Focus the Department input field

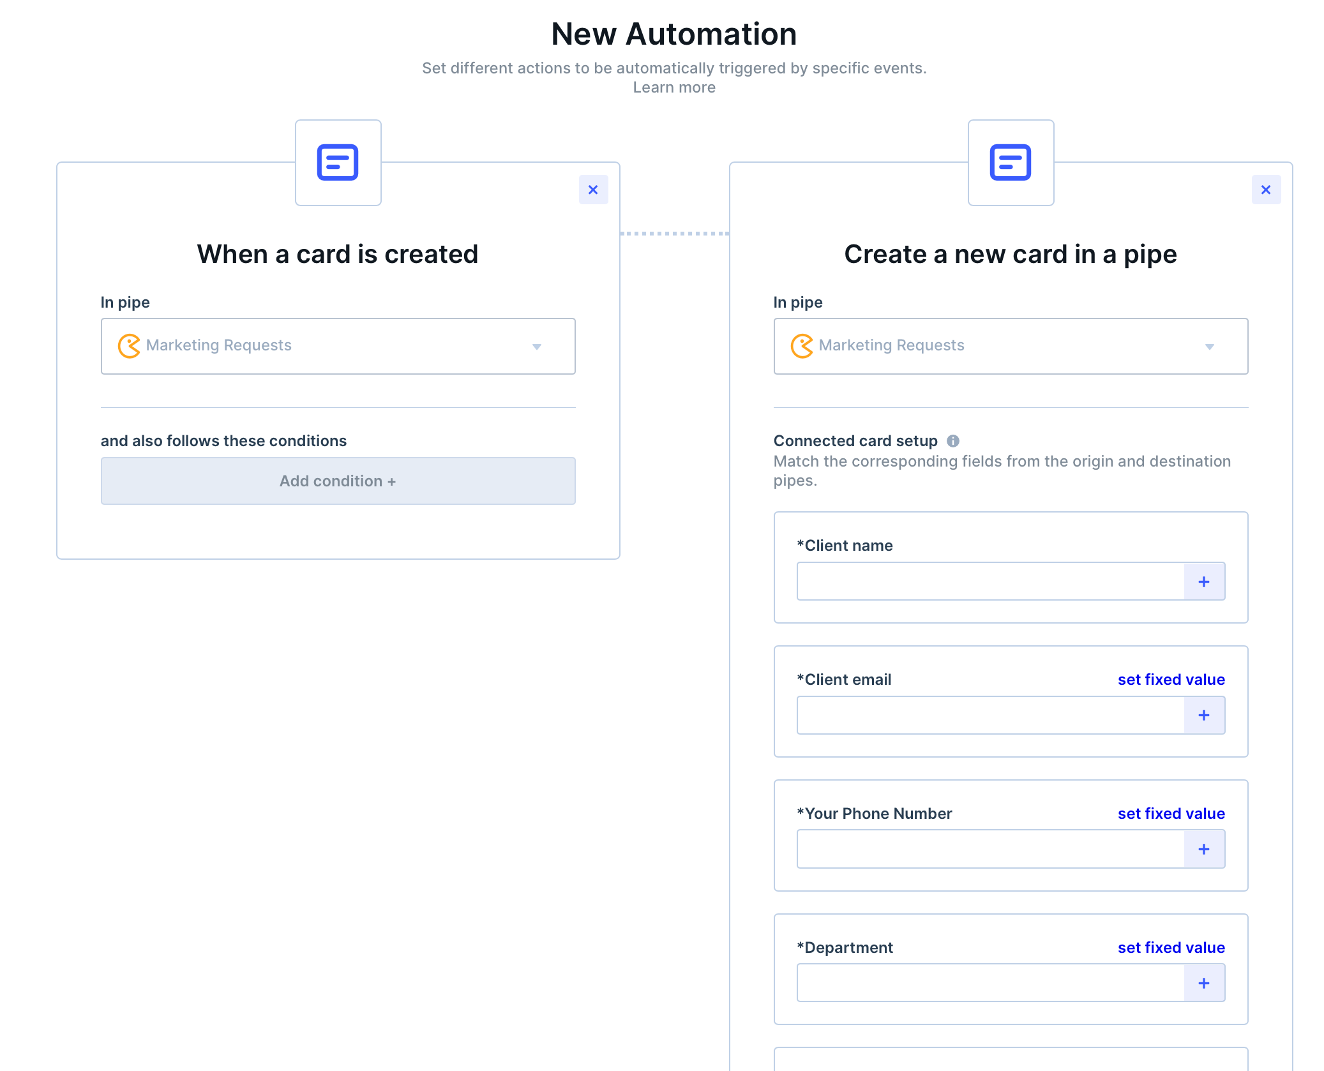point(990,984)
